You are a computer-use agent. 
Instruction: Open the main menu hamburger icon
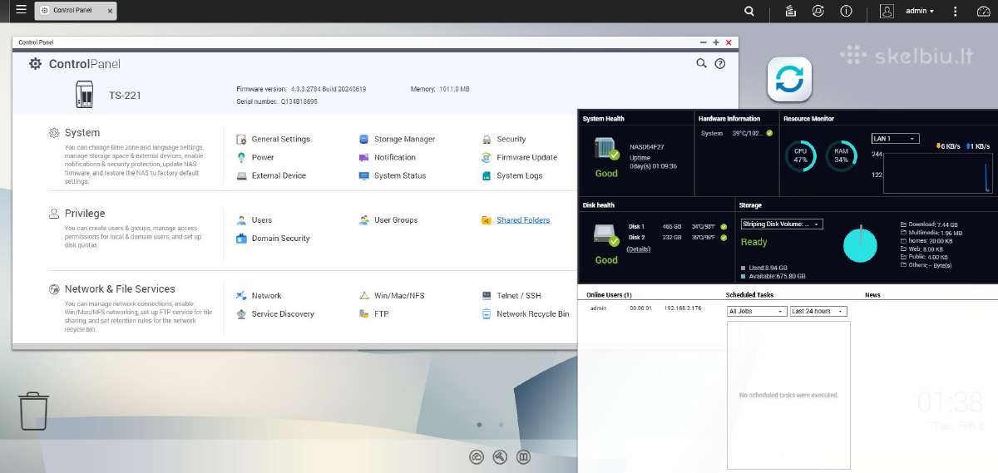pos(21,10)
